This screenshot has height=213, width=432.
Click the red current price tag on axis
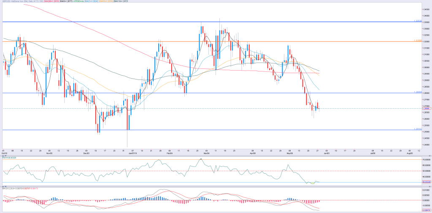[427, 109]
